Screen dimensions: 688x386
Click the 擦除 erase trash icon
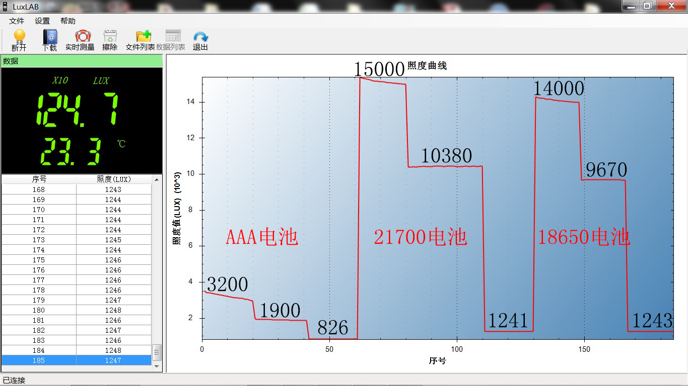coord(110,37)
